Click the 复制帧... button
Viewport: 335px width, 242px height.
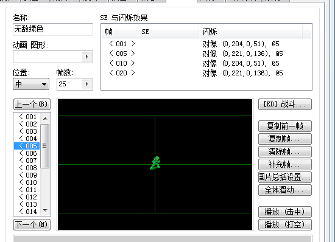[x=285, y=139]
